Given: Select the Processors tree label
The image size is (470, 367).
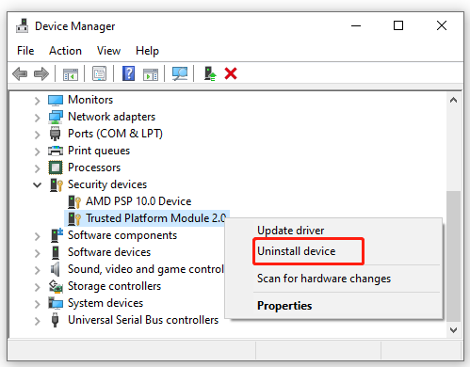Looking at the screenshot, I should click(94, 168).
